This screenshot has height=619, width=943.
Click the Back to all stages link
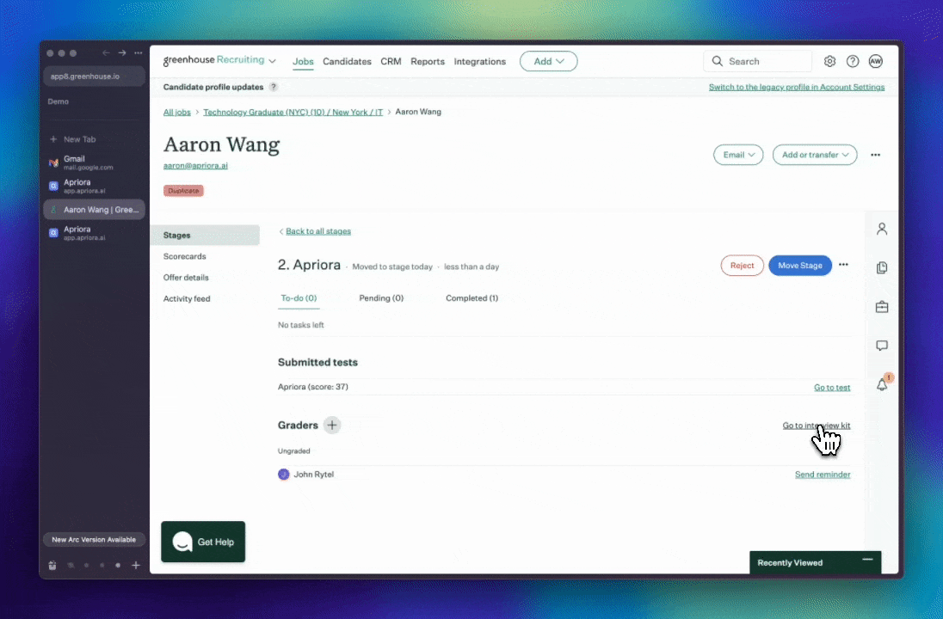click(x=318, y=231)
